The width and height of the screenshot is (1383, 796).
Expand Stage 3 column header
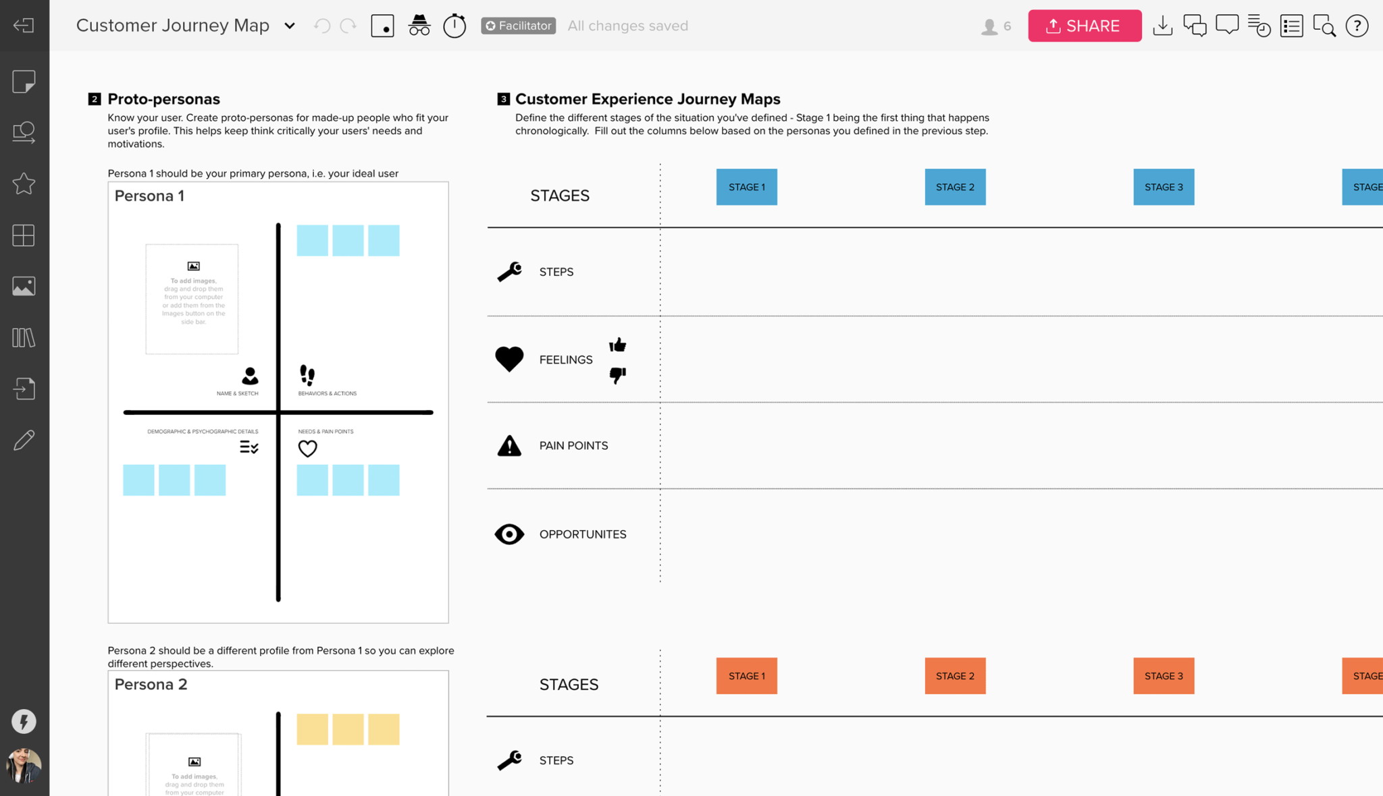(1164, 187)
